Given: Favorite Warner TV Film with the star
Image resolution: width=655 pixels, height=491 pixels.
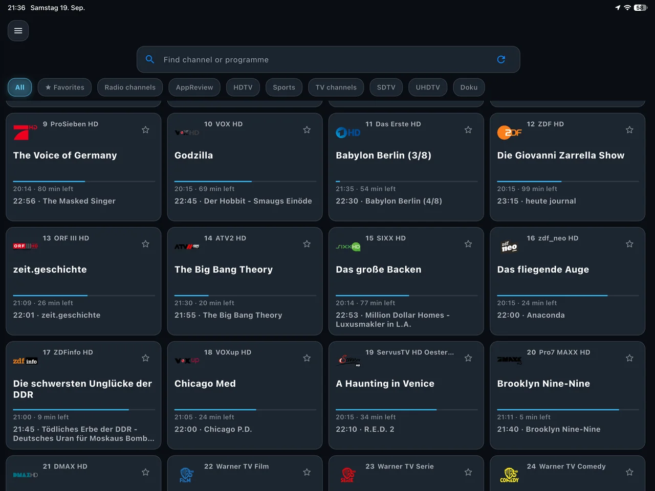Looking at the screenshot, I should coord(307,472).
